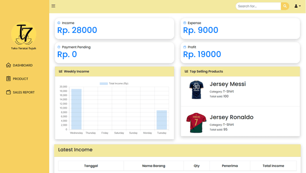Click the Product clipboard icon

[9, 79]
